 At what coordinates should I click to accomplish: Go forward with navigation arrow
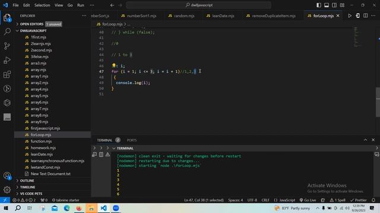120,5
